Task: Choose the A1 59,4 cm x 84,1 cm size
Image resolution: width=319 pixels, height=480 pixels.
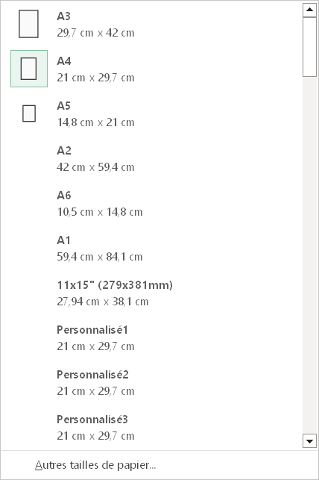Action: click(x=152, y=248)
